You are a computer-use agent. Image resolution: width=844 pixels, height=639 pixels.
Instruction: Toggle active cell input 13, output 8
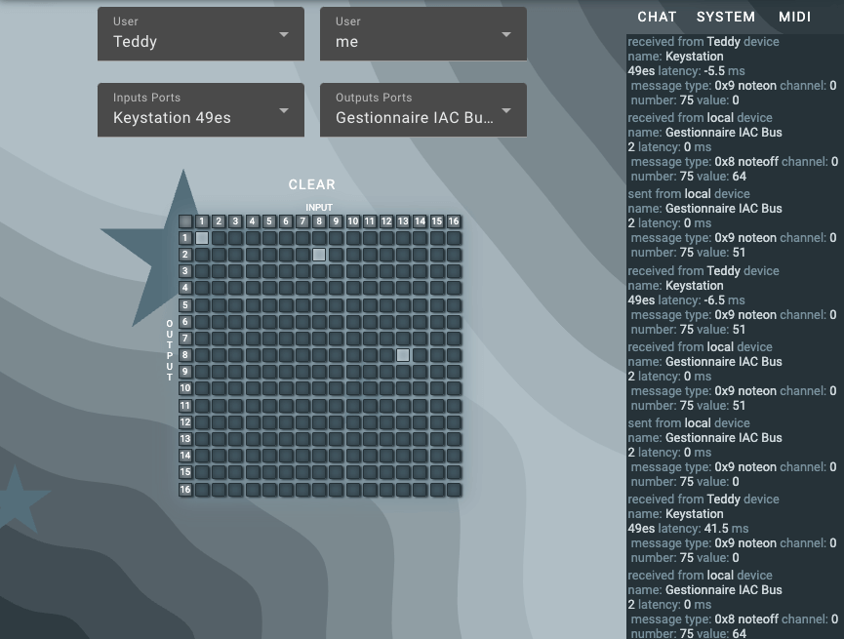403,355
